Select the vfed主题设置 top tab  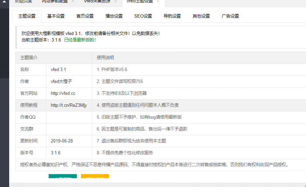[x=139, y=2]
